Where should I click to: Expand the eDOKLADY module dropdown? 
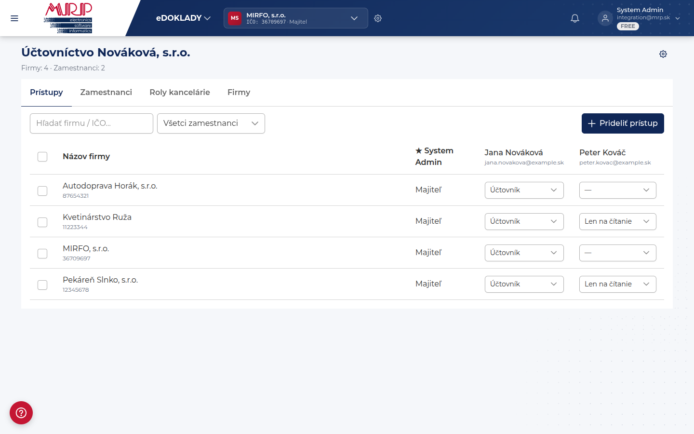pos(183,18)
